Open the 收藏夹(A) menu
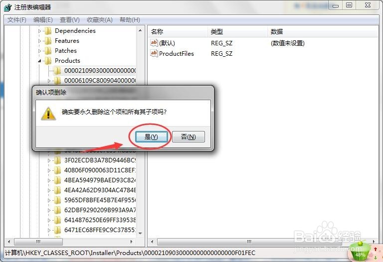Image resolution: width=383 pixels, height=262 pixels. point(100,20)
